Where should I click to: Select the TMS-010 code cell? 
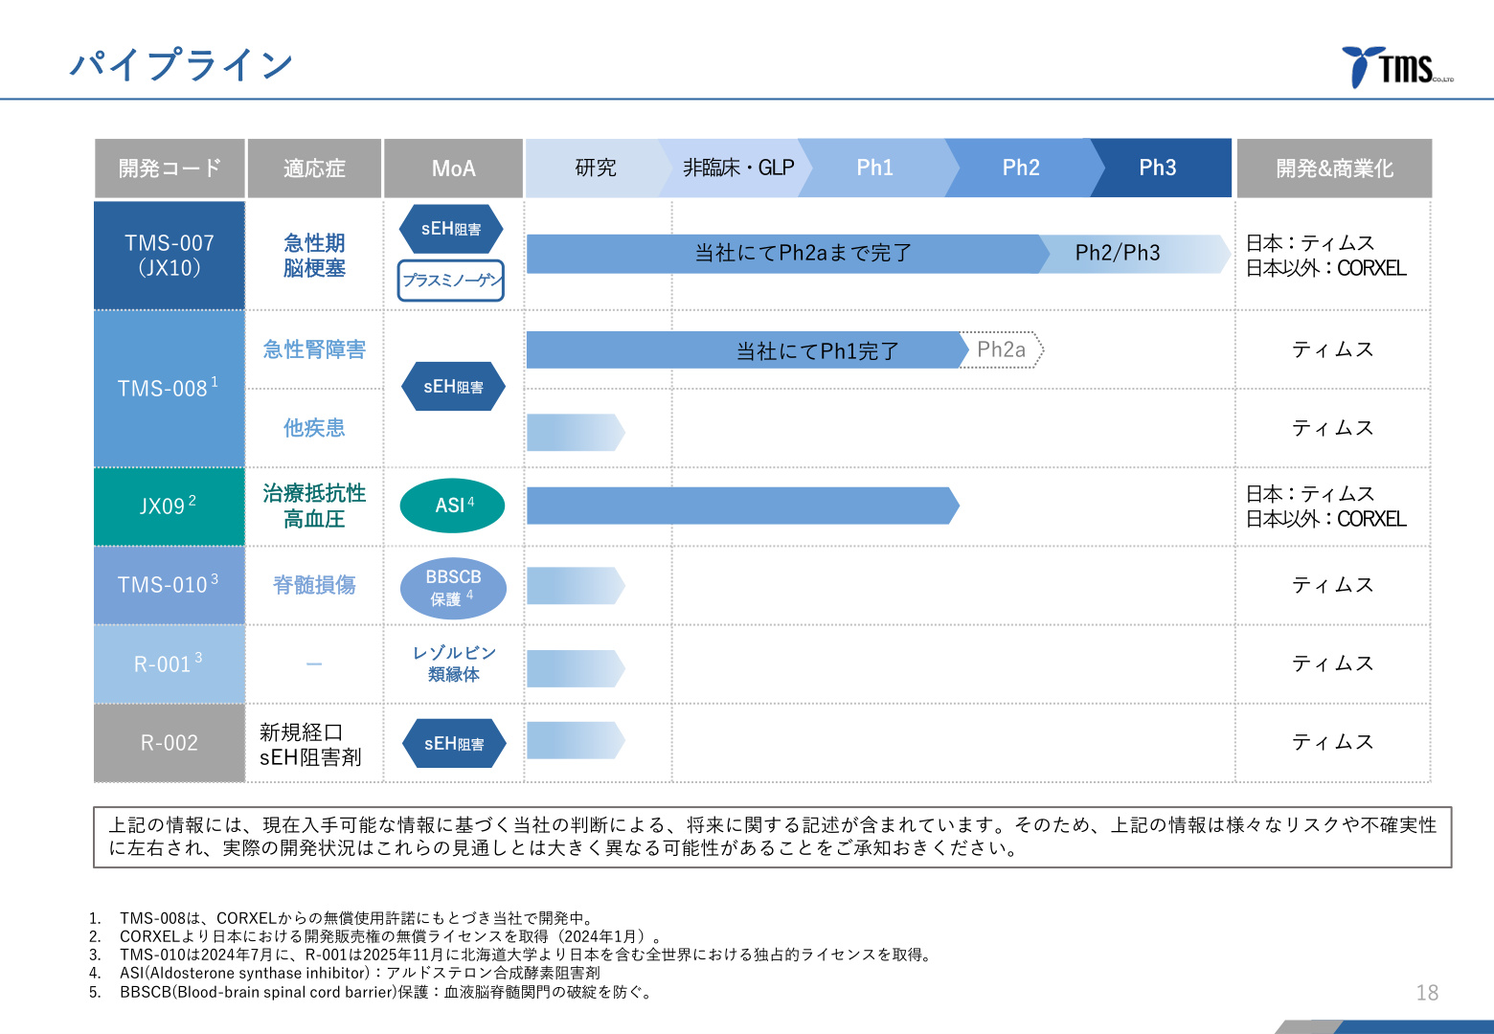click(x=170, y=584)
